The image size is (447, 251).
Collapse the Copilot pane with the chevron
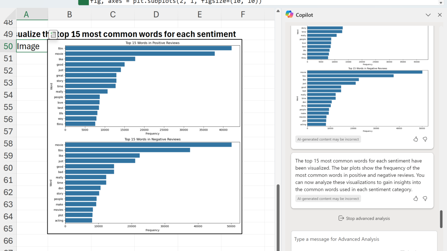(x=428, y=15)
